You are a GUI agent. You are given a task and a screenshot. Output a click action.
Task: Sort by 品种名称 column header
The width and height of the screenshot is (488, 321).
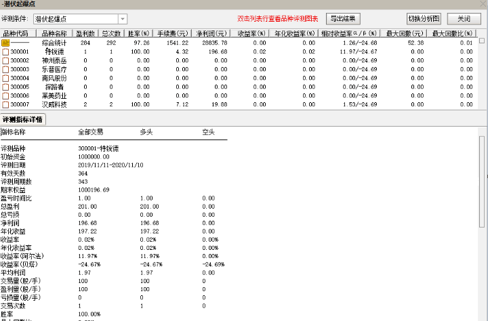coord(54,33)
